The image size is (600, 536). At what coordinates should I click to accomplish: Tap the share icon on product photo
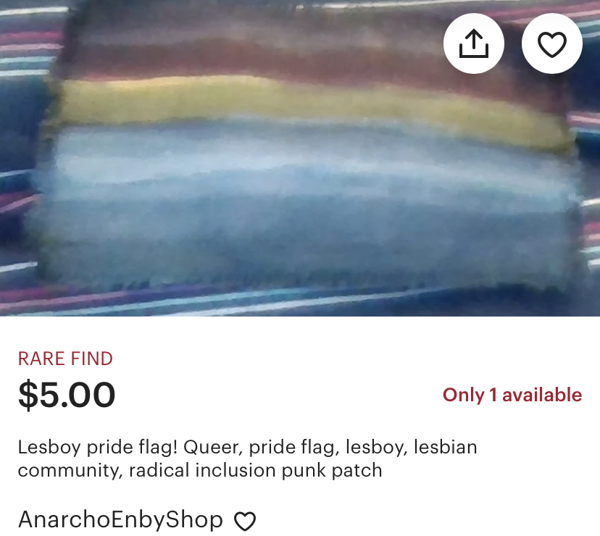pyautogui.click(x=474, y=43)
